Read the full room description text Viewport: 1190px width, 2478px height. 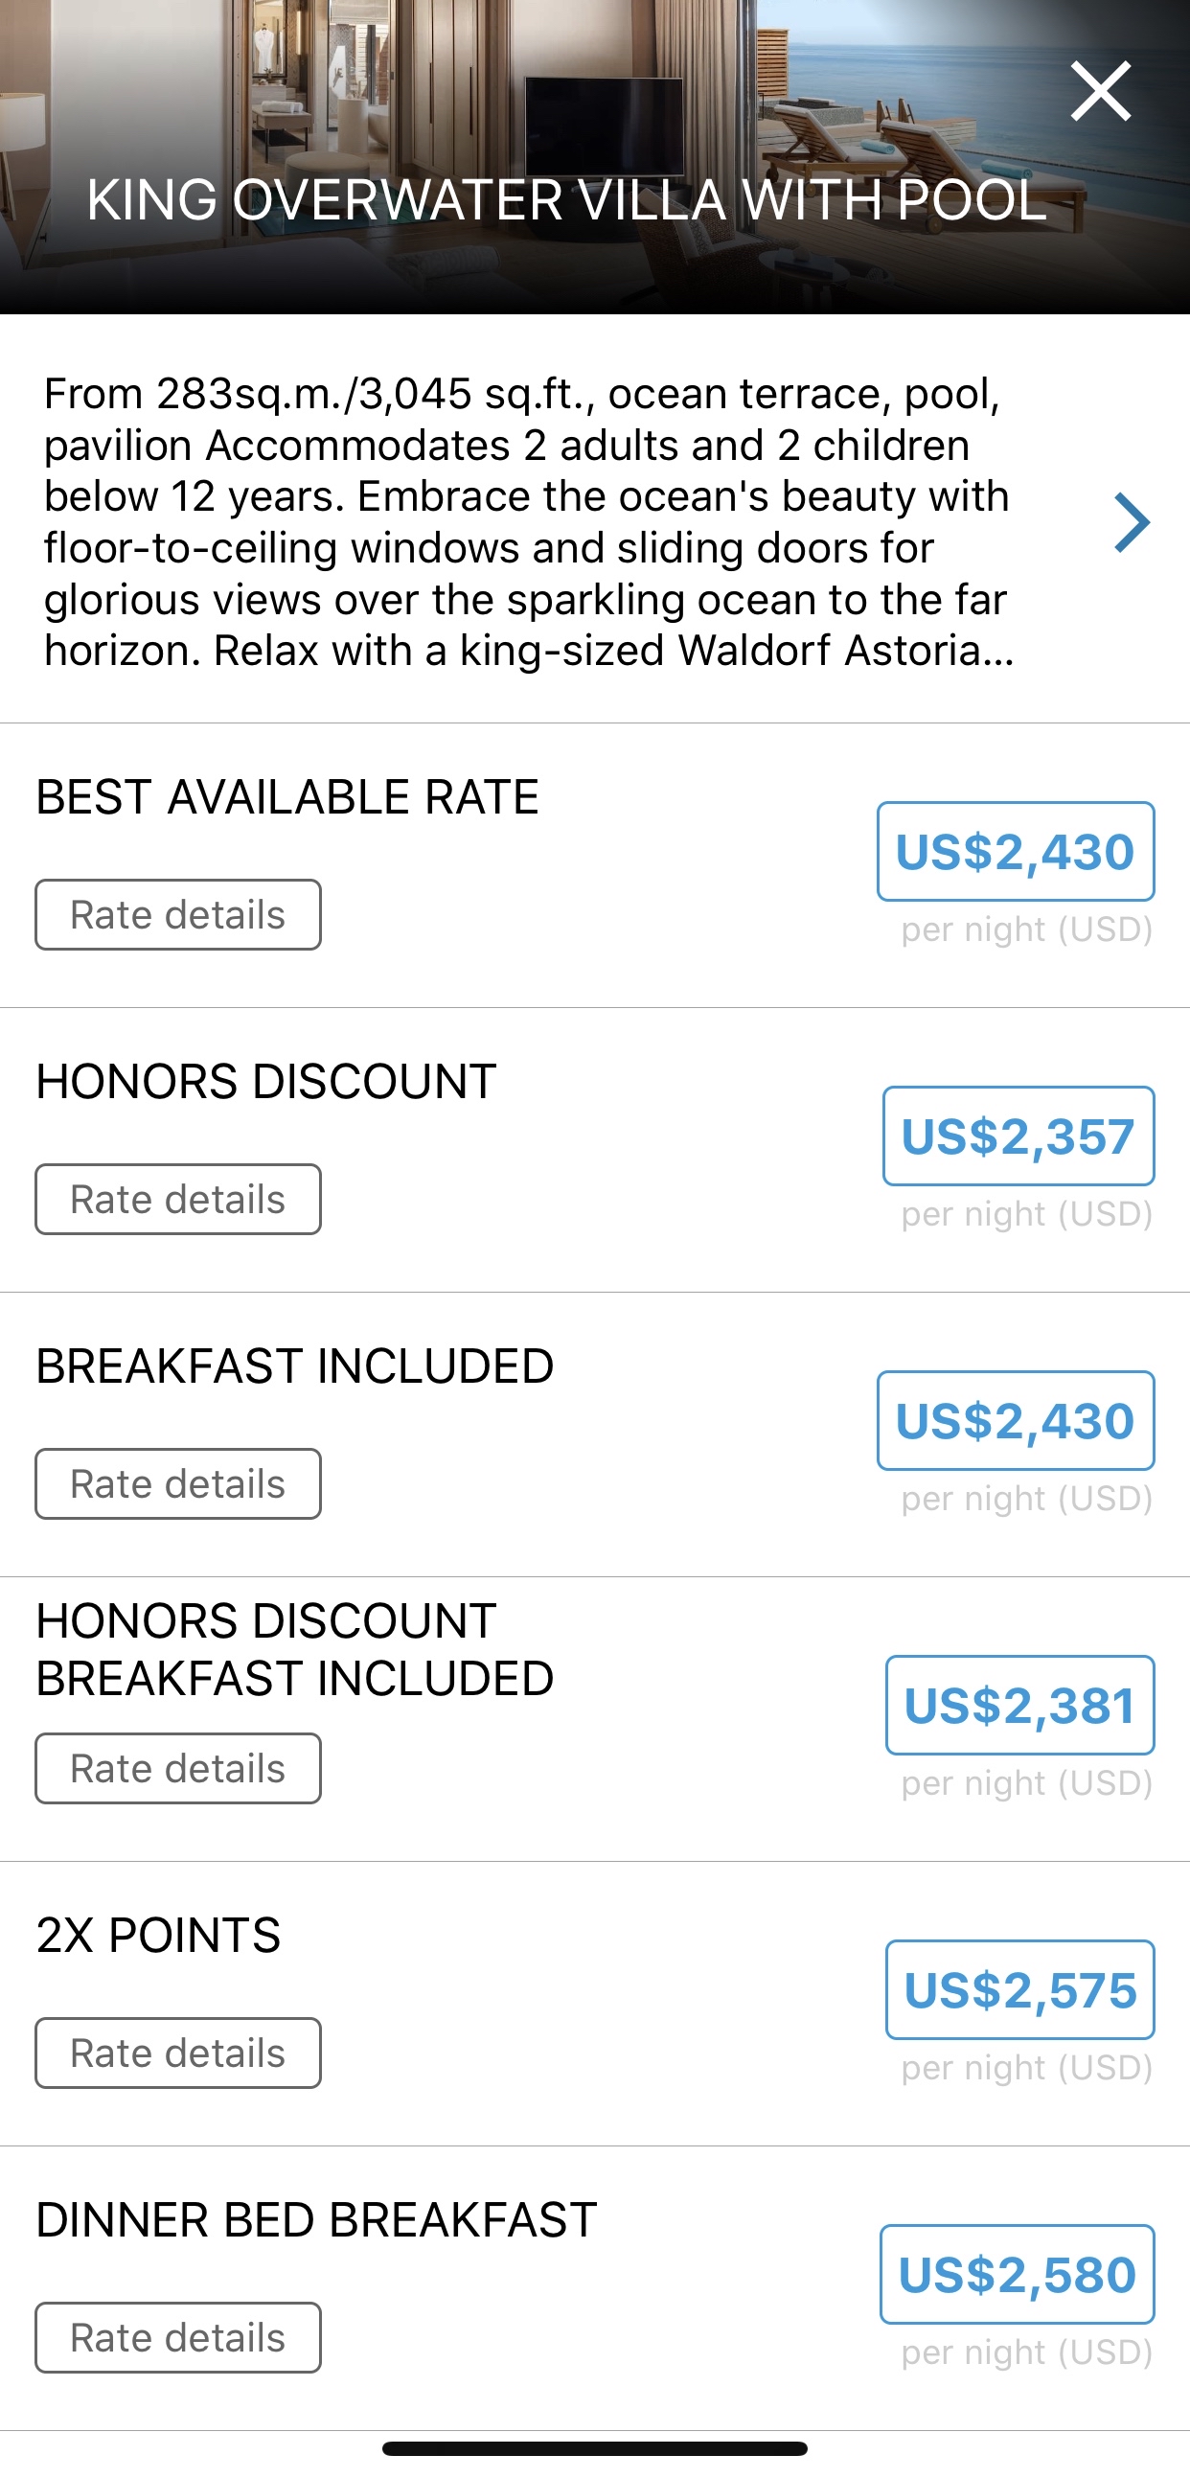(529, 522)
